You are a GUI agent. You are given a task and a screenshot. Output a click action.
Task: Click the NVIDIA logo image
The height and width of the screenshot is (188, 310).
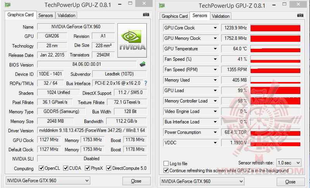[132, 41]
